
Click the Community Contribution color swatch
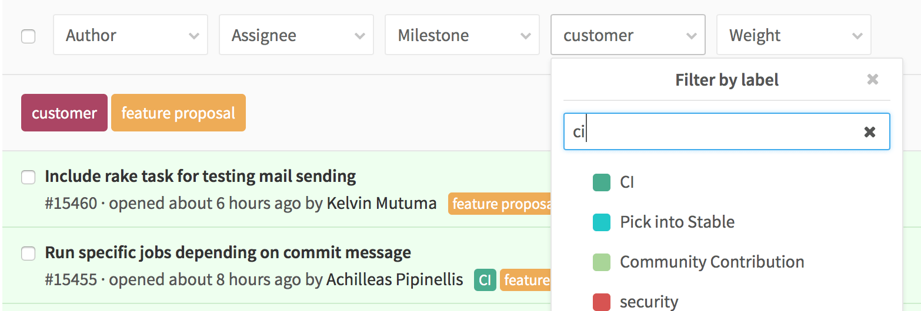(602, 262)
